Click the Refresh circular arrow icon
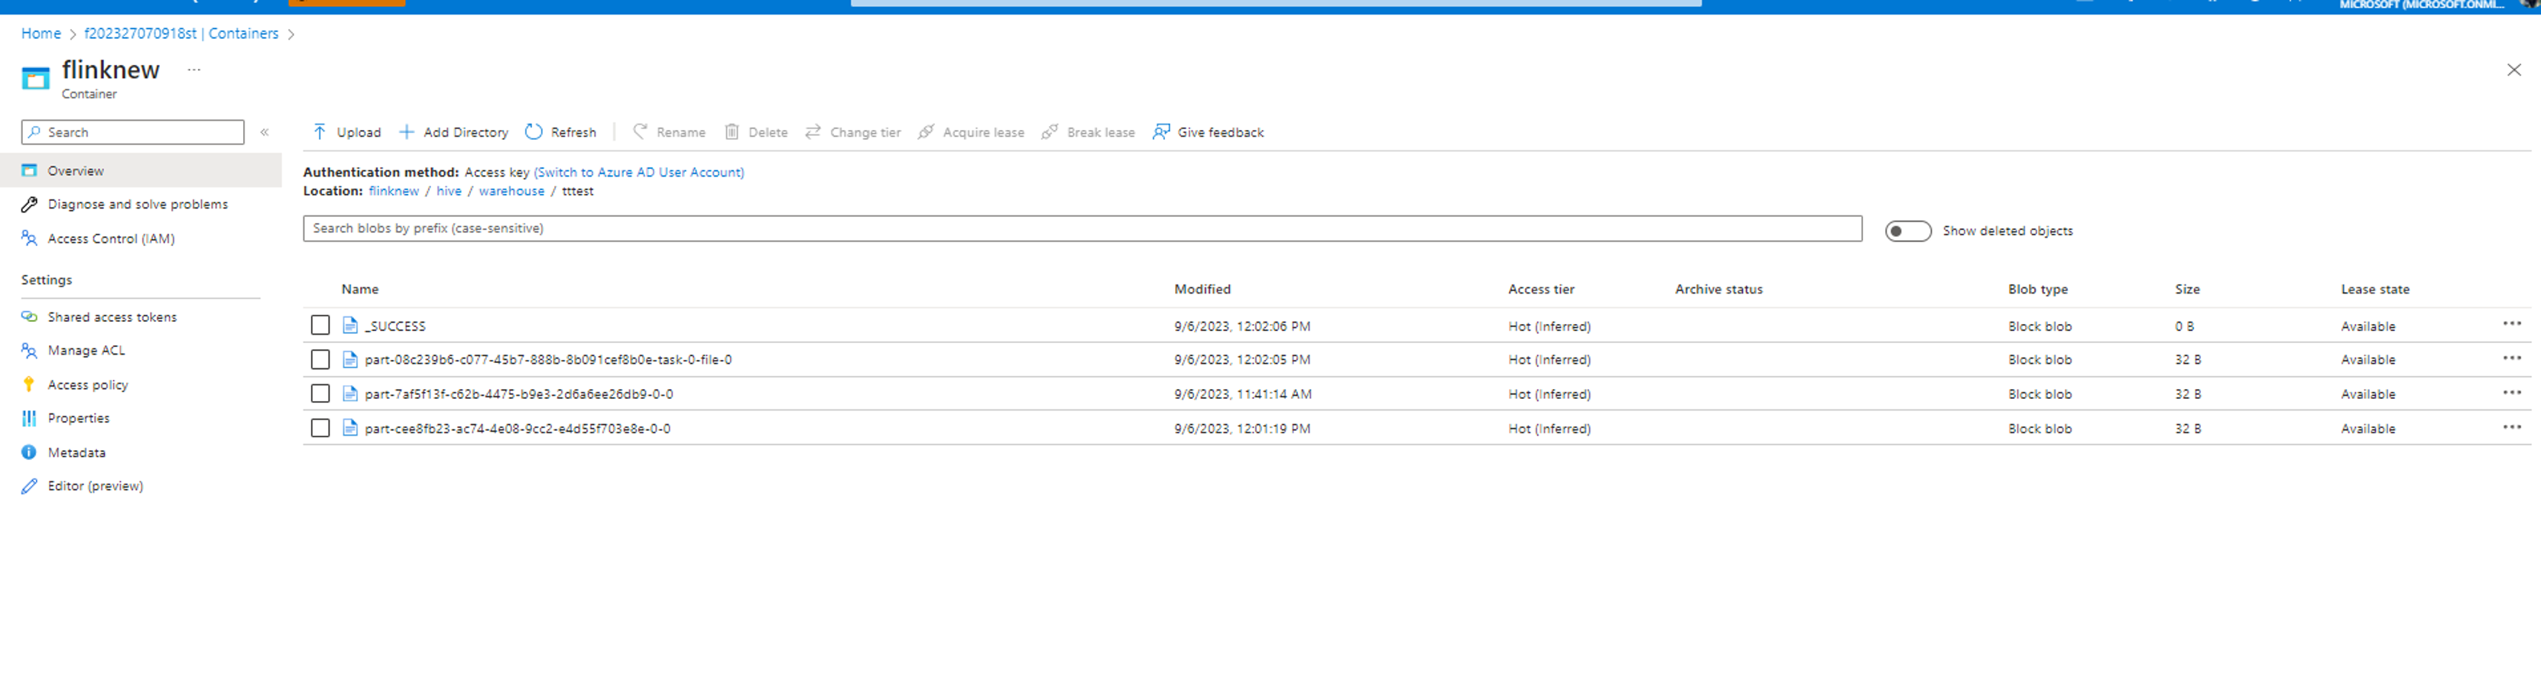This screenshot has width=2541, height=687. pyautogui.click(x=534, y=132)
